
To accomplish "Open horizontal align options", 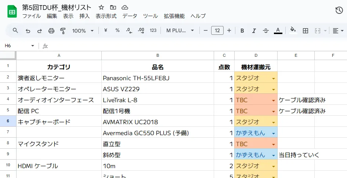I will pos(338,31).
